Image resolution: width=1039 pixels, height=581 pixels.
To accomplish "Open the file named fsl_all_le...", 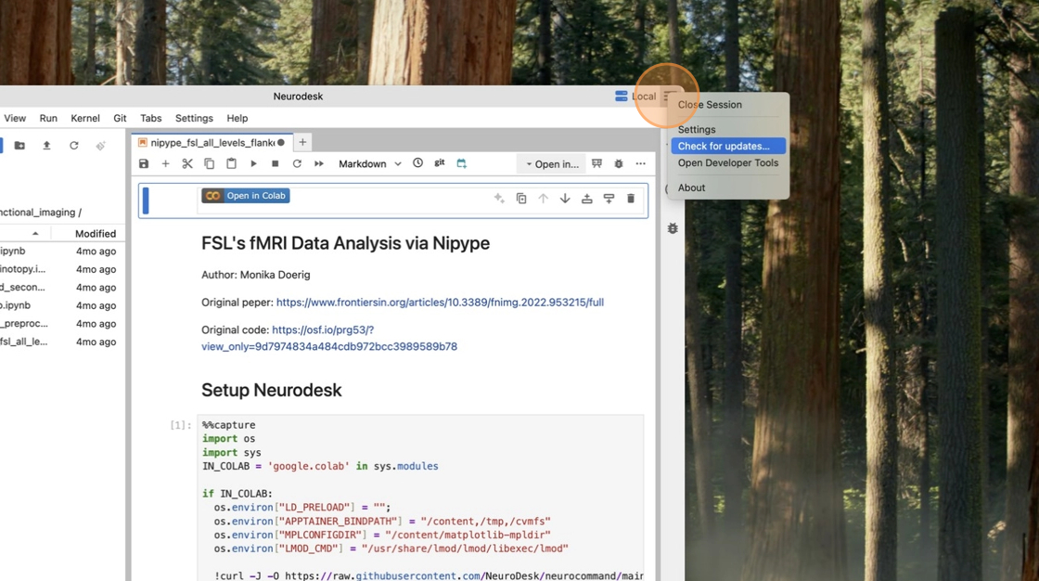I will tap(62, 342).
